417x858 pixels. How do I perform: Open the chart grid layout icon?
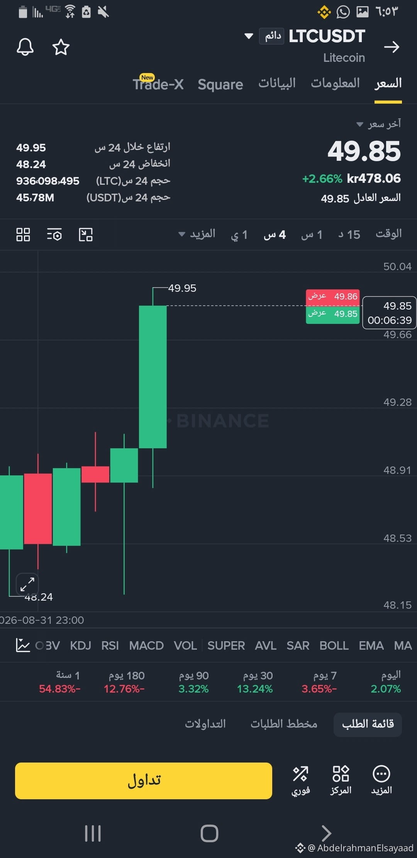tap(23, 234)
